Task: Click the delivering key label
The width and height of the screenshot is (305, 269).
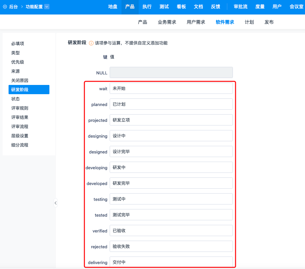Action: point(97,263)
